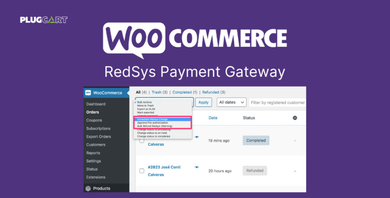This screenshot has height=198, width=390.
Task: Sort orders by the Date column
Action: [213, 118]
